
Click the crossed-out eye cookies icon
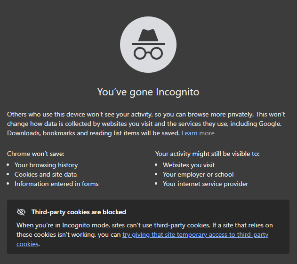pyautogui.click(x=21, y=212)
